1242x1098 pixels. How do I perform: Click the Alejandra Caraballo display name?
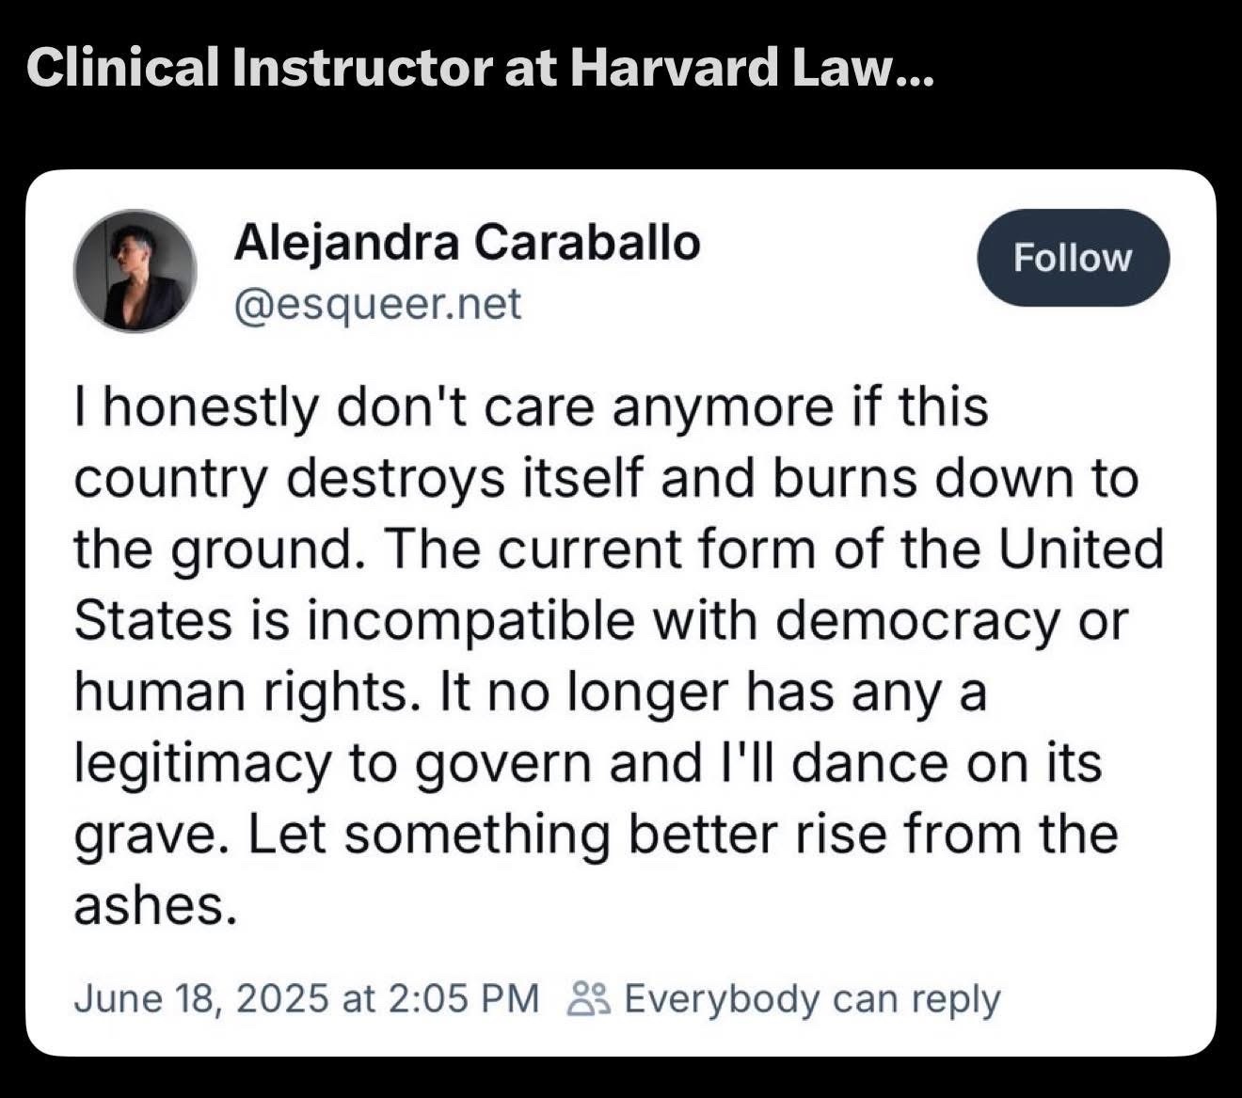click(x=467, y=243)
